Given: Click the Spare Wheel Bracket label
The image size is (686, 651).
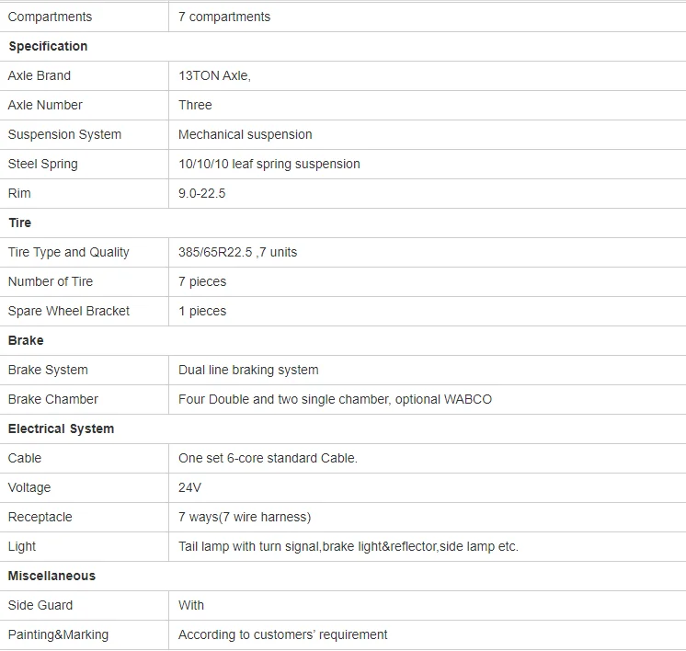Looking at the screenshot, I should [69, 311].
